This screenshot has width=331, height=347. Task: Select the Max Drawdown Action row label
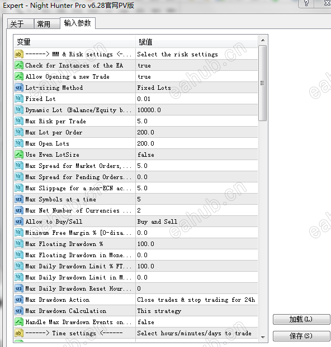[x=58, y=300]
